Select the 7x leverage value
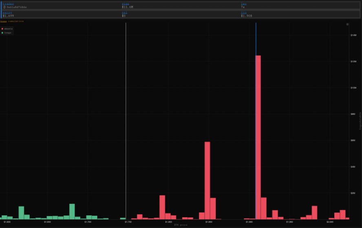The width and height of the screenshot is (362, 228). tap(243, 7)
